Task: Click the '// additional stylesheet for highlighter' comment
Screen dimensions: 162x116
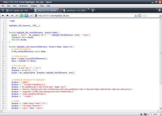Action: coord(28,80)
